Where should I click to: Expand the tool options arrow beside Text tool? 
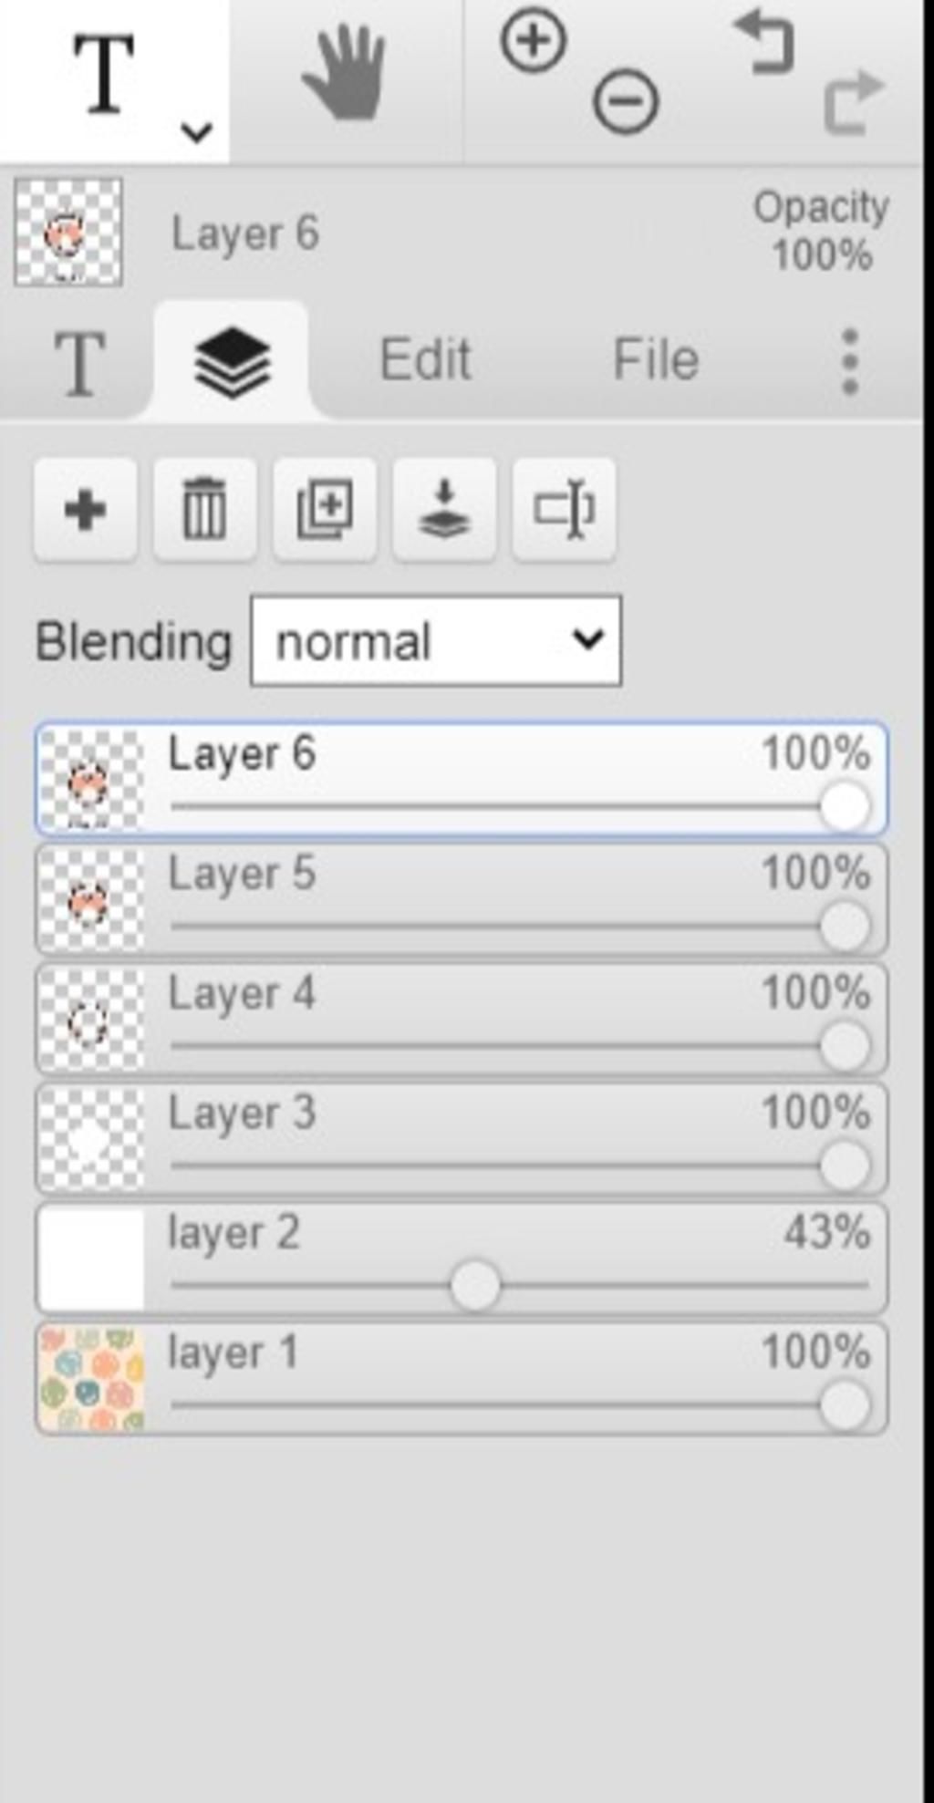(x=196, y=132)
